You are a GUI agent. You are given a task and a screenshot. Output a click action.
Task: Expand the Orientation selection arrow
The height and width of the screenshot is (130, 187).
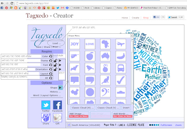[x=60, y=69]
